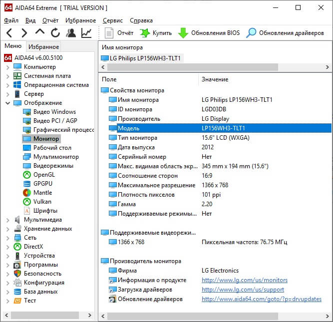333x322 pixels.
Task: Select OpenGL tree item
Action: click(x=39, y=175)
